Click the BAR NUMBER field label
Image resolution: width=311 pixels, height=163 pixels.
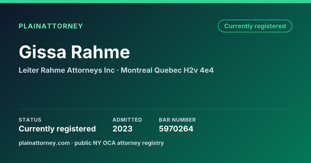177,120
